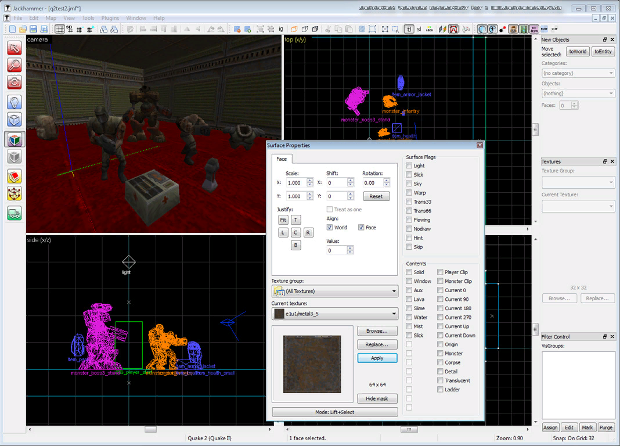
Task: Select the Selection (arrow) tool in sidebar
Action: pos(15,48)
